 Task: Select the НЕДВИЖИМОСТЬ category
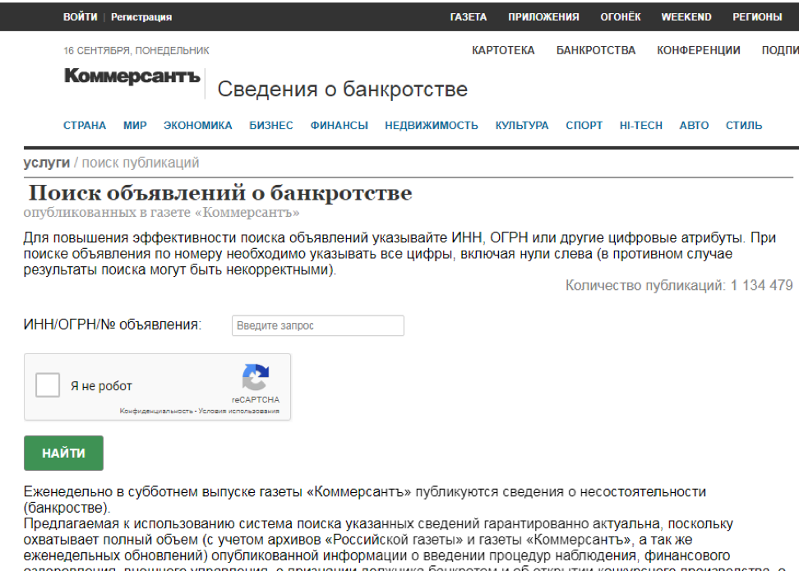[x=432, y=126]
